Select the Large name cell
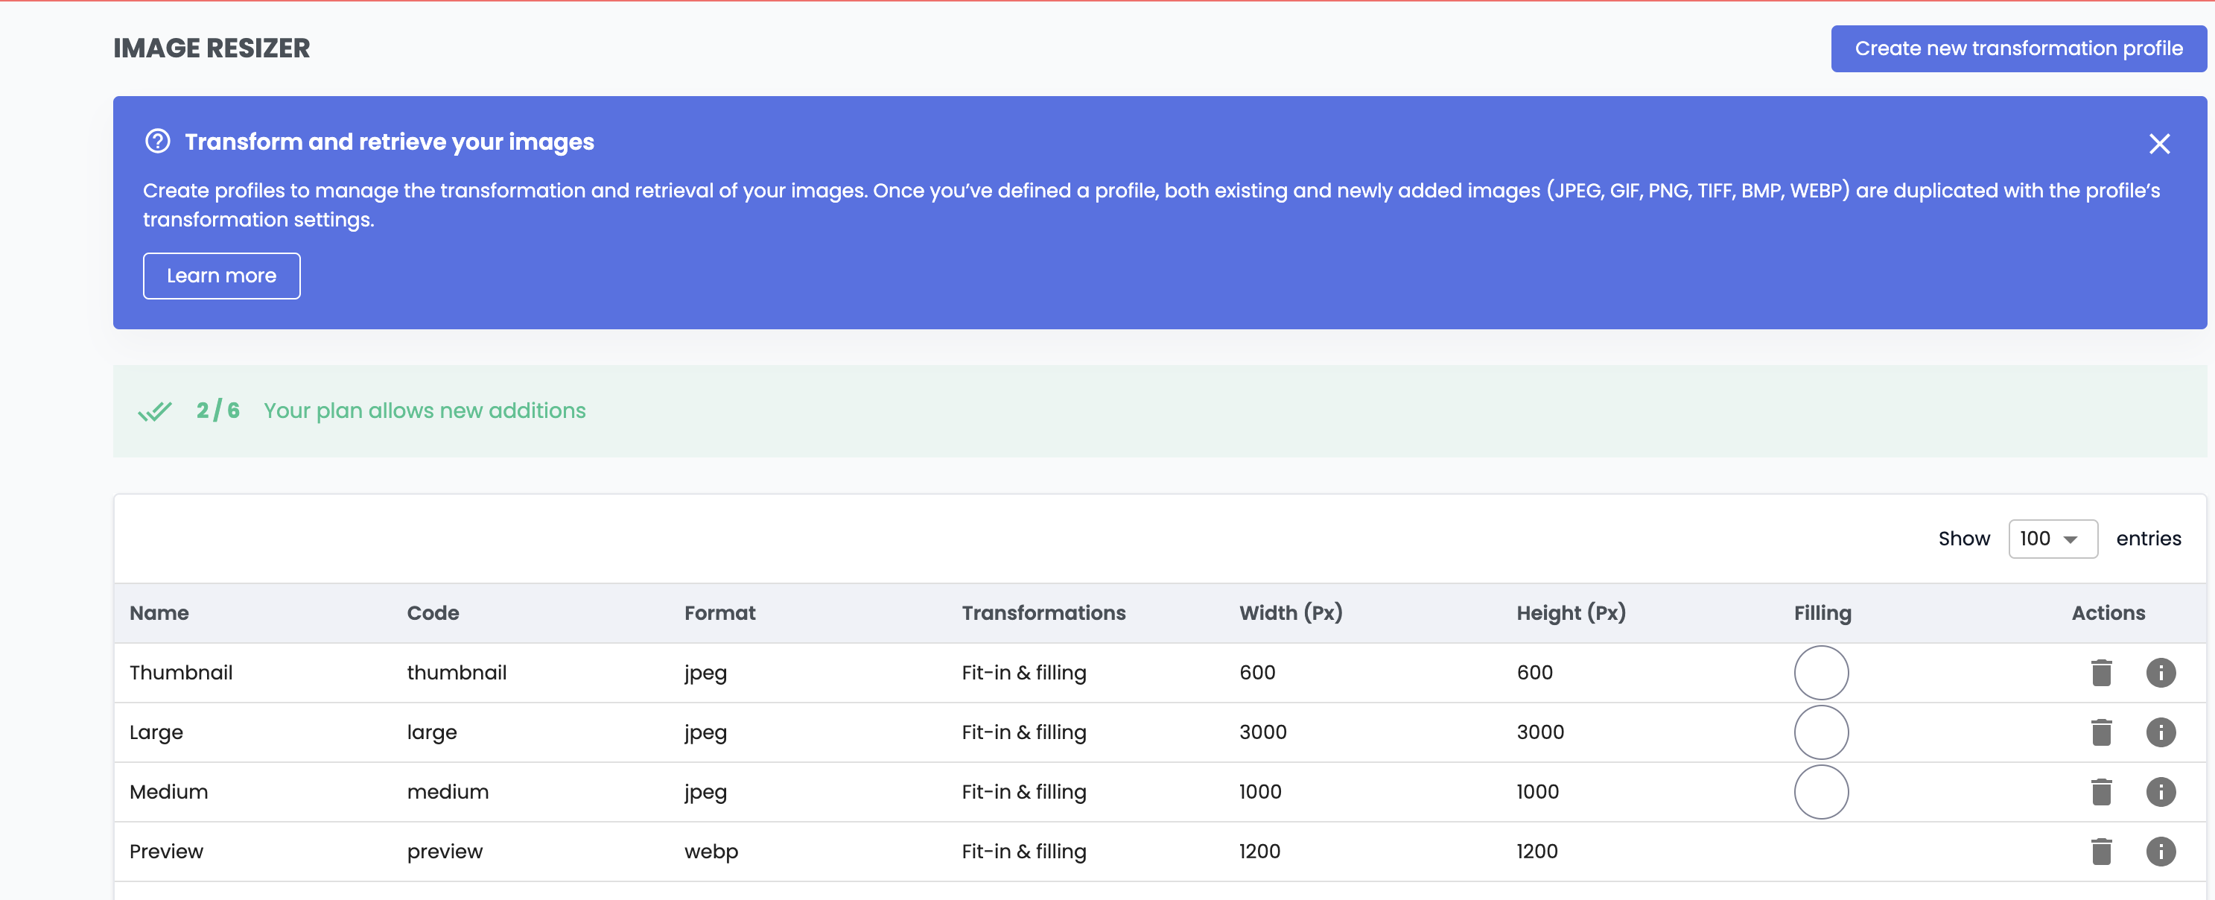This screenshot has width=2215, height=900. (156, 732)
